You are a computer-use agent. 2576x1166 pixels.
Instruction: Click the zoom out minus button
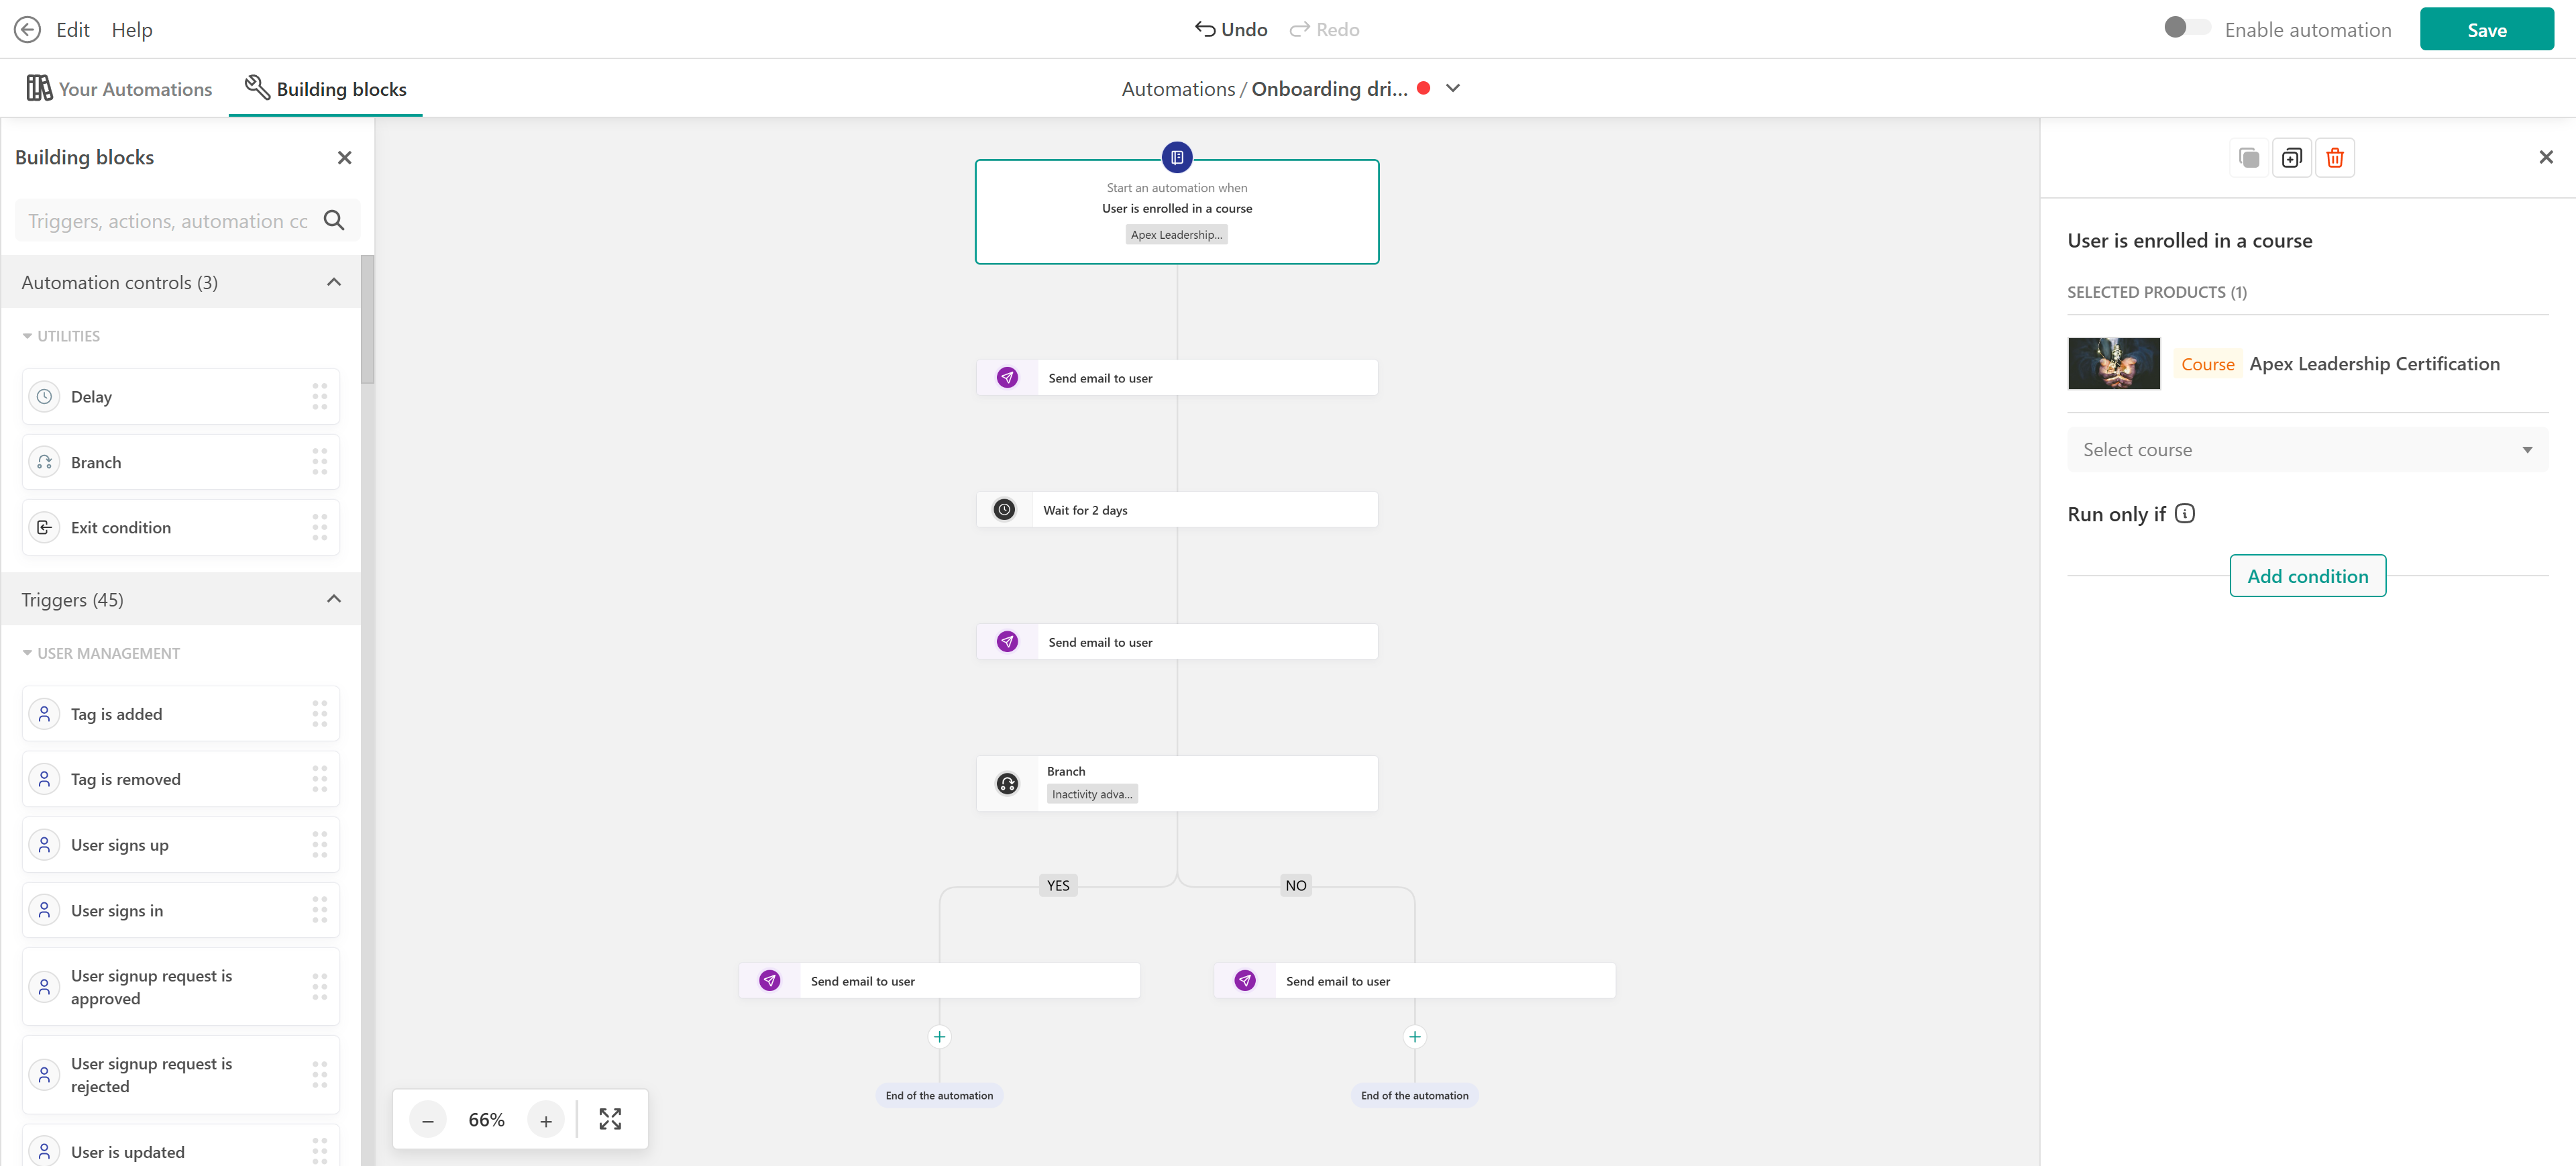428,1120
